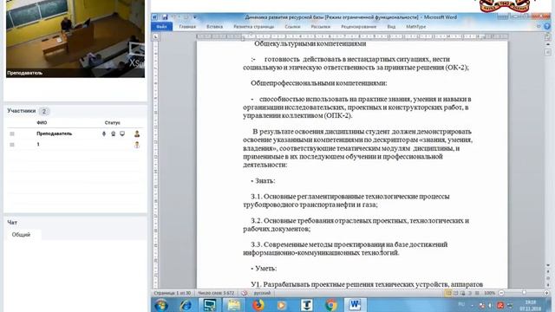The width and height of the screenshot is (555, 312).
Task: Click the avatar icon for participant 1
Action: coord(137,145)
